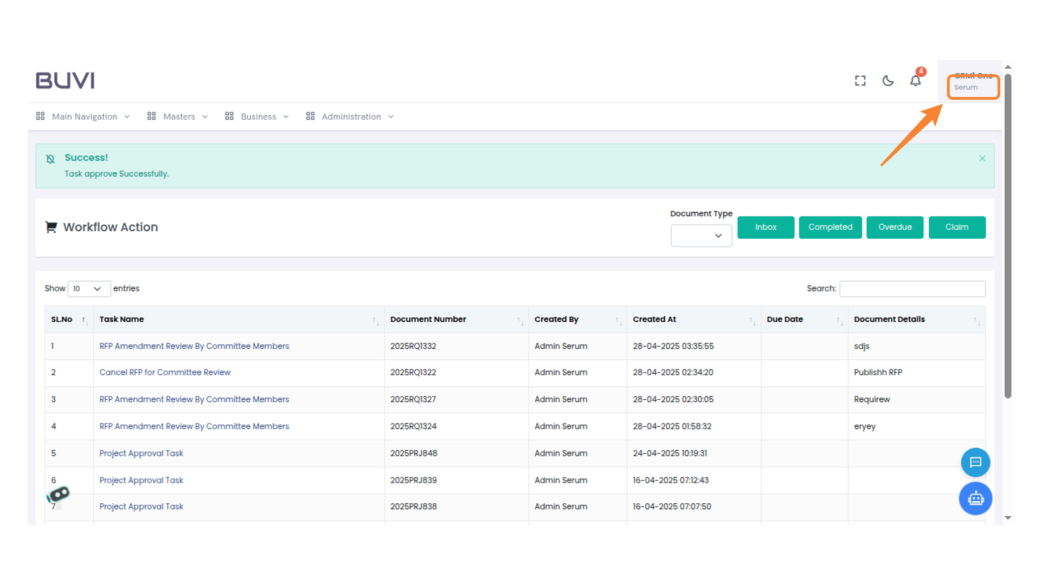Screen dimensions: 1041x585
Task: Click the fullscreen toggle icon
Action: [x=860, y=81]
